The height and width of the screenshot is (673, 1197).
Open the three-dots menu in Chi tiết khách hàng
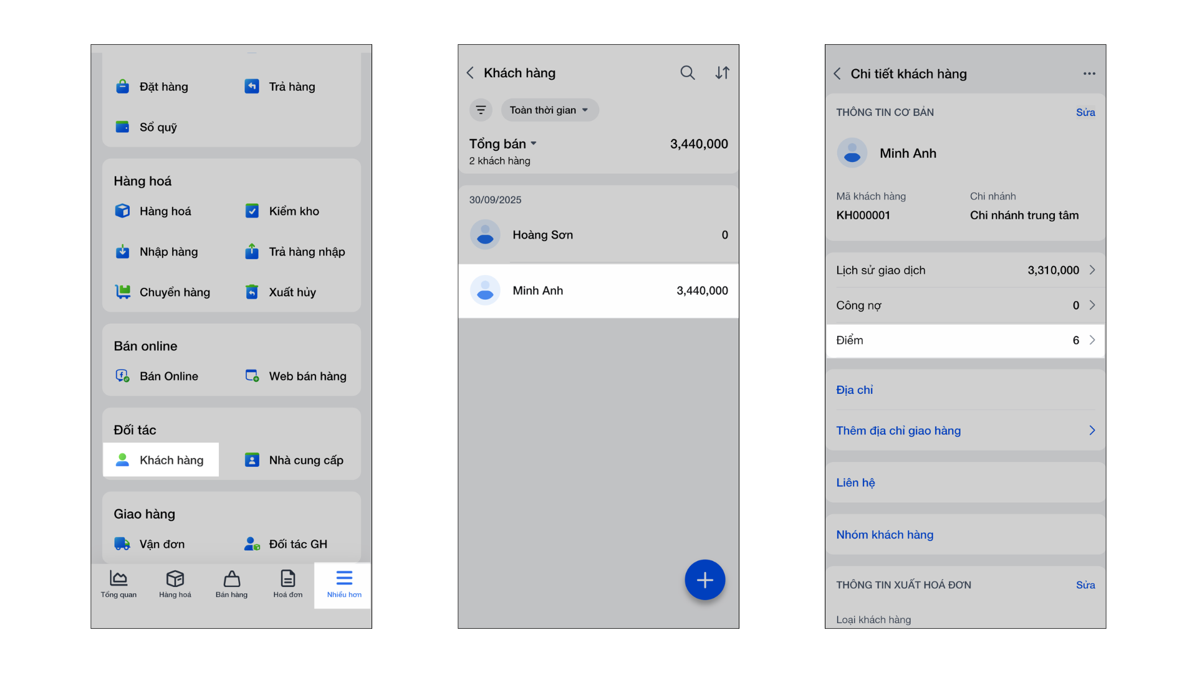point(1089,74)
